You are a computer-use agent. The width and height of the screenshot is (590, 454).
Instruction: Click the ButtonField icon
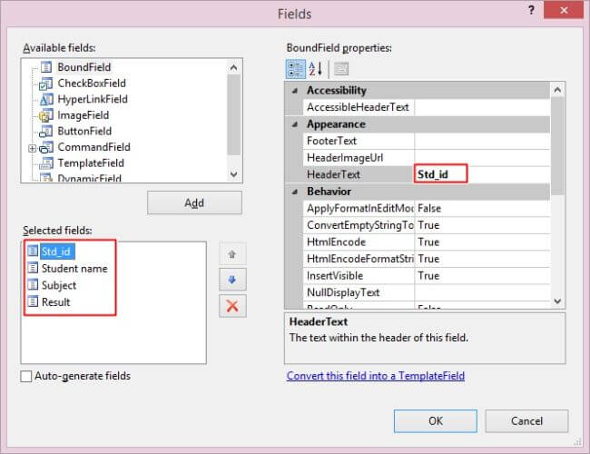tap(46, 132)
